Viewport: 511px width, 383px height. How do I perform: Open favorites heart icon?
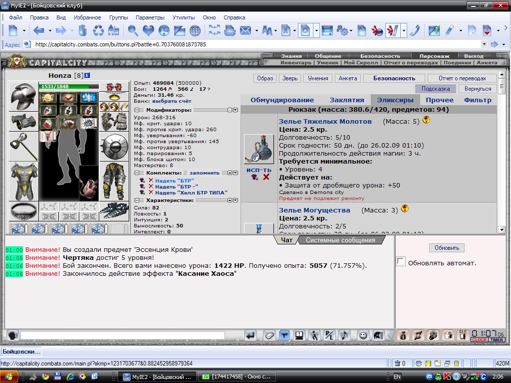click(x=148, y=31)
